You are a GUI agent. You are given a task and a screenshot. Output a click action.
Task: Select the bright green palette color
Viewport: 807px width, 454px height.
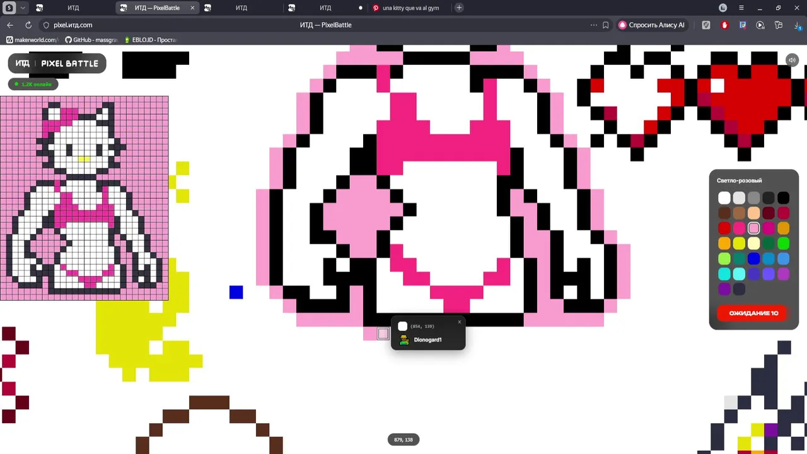(x=783, y=243)
